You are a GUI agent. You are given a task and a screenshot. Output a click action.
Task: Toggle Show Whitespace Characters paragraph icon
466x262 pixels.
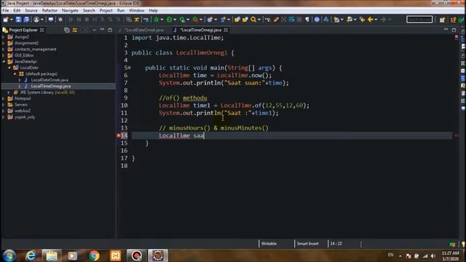pyautogui.click(x=307, y=20)
